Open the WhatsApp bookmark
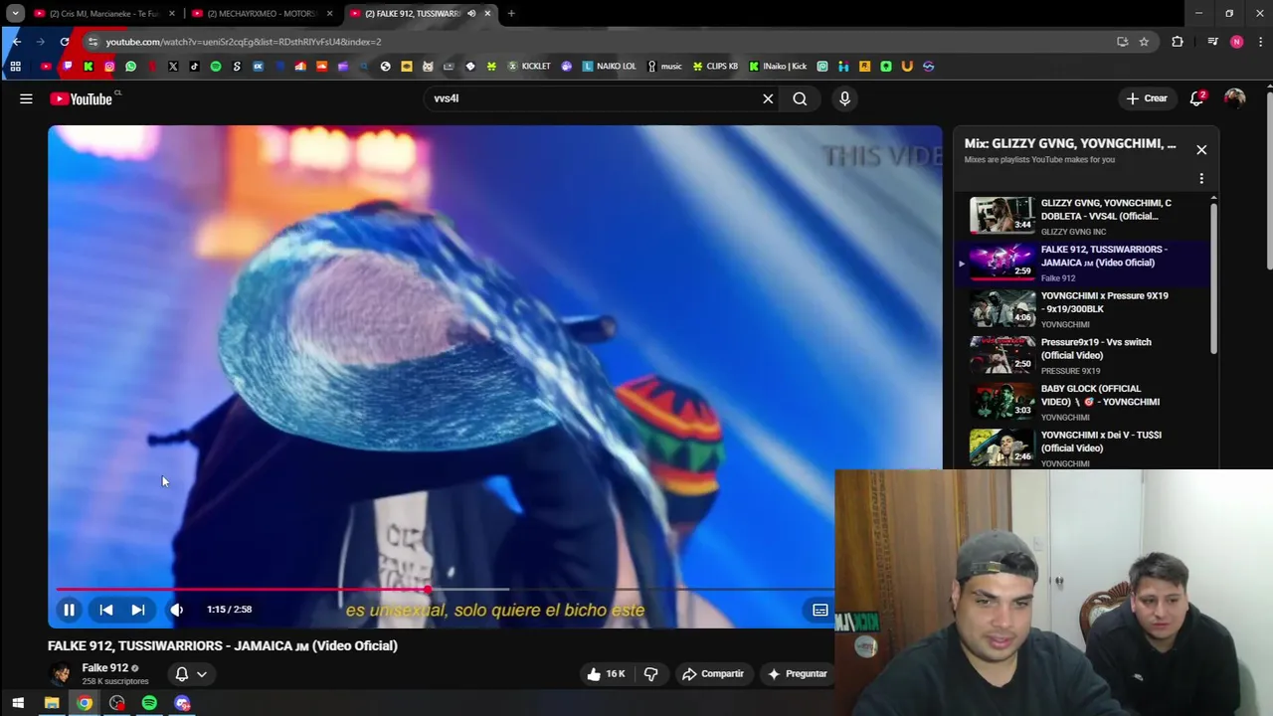Screen dimensions: 1273x716 pos(130,67)
